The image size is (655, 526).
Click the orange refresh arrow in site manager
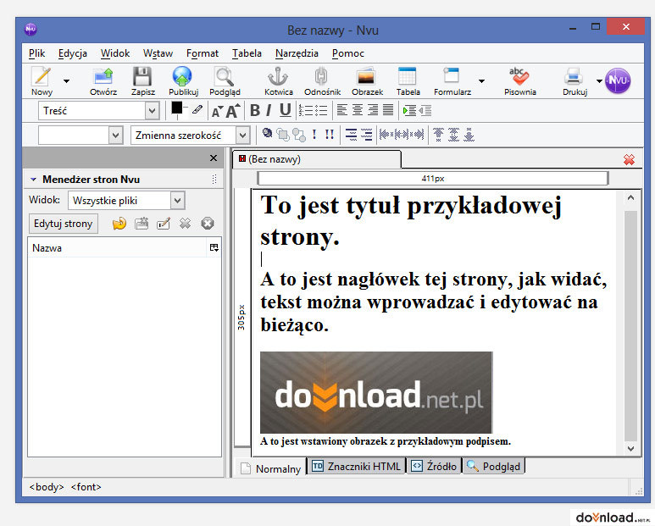tap(119, 224)
